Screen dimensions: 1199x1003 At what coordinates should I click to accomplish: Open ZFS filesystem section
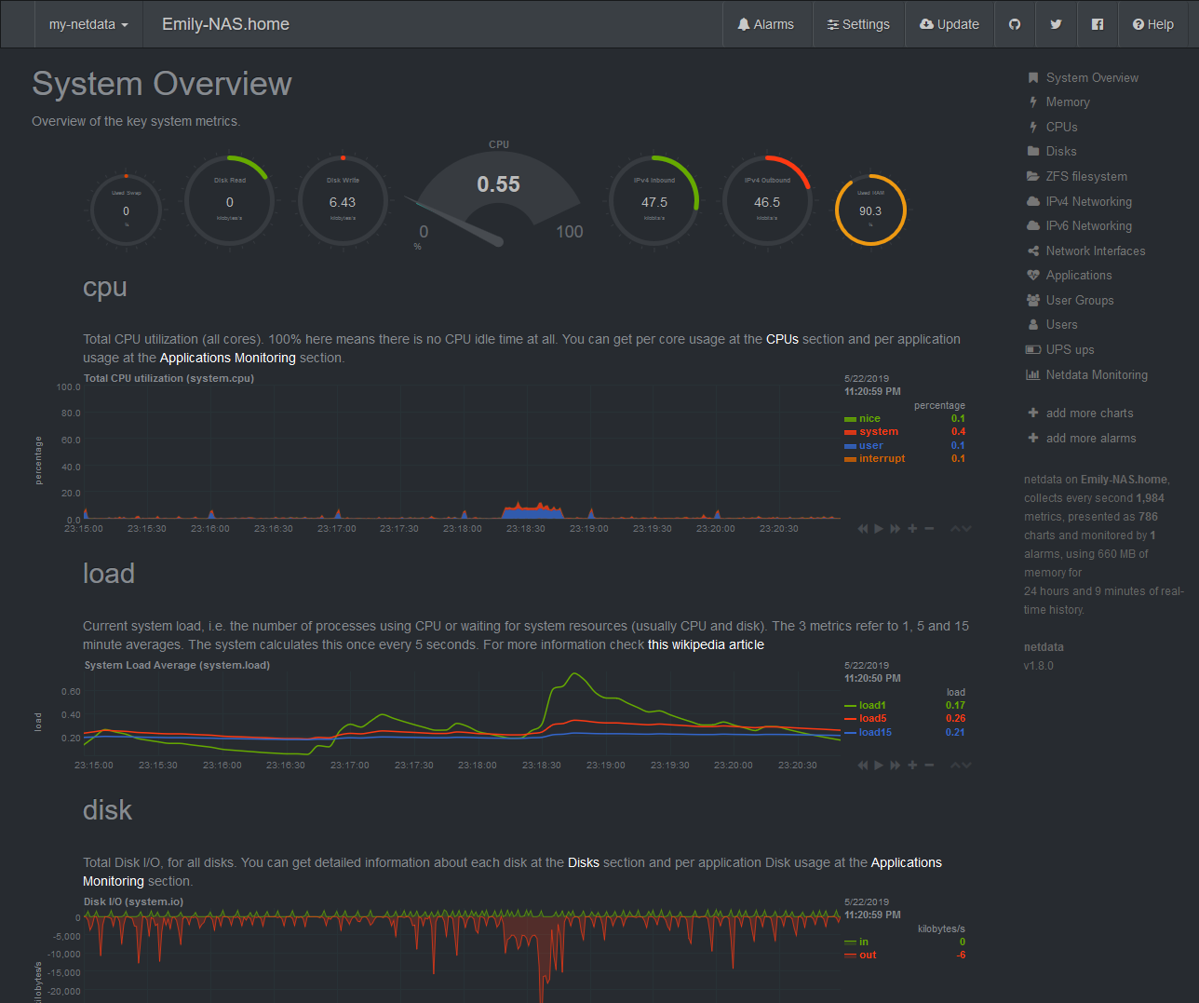coord(1085,176)
